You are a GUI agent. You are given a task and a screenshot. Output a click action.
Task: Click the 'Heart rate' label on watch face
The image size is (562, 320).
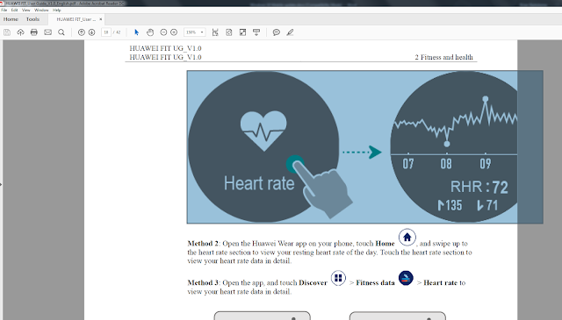259,183
